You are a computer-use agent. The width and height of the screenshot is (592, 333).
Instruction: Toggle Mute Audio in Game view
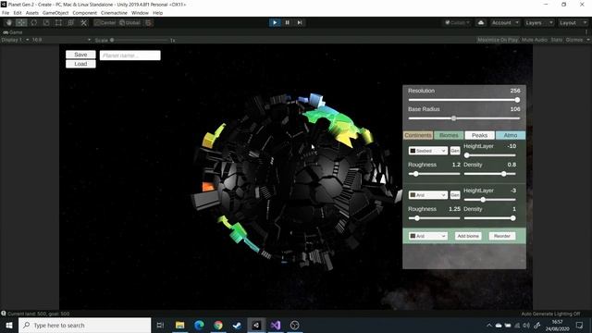pyautogui.click(x=535, y=40)
